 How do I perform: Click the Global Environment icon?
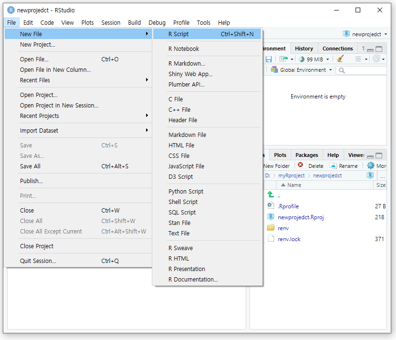tap(274, 69)
